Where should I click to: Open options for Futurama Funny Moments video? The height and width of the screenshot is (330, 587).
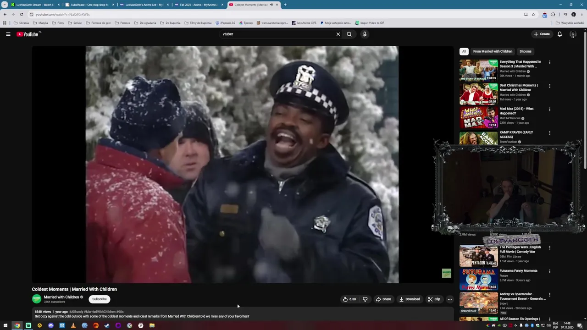(x=549, y=271)
